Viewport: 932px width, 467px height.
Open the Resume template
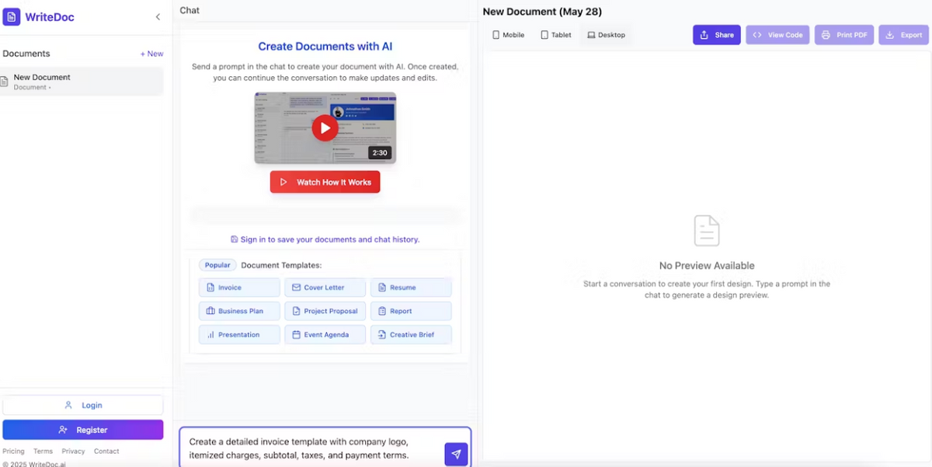(x=411, y=287)
